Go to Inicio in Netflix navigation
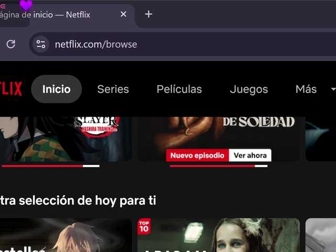The width and height of the screenshot is (336, 252). pos(56,89)
